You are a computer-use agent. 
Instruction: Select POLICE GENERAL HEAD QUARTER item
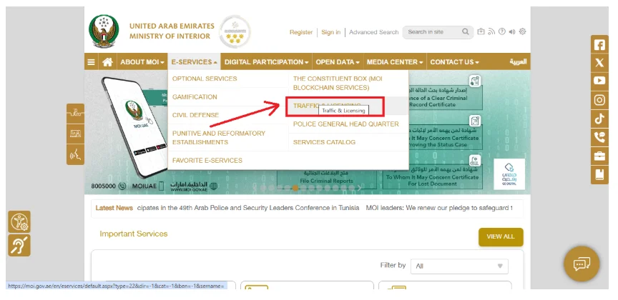click(x=346, y=124)
